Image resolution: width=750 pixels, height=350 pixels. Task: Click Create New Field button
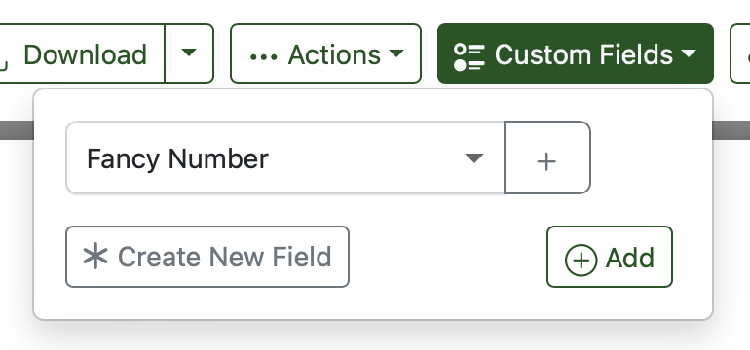pos(207,257)
